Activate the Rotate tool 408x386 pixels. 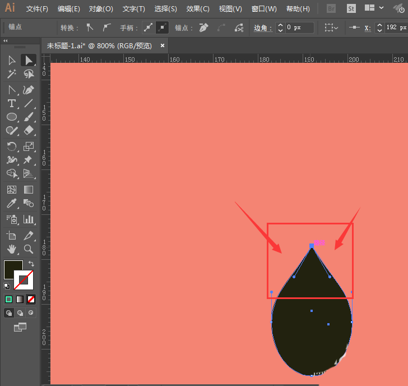pyautogui.click(x=11, y=146)
